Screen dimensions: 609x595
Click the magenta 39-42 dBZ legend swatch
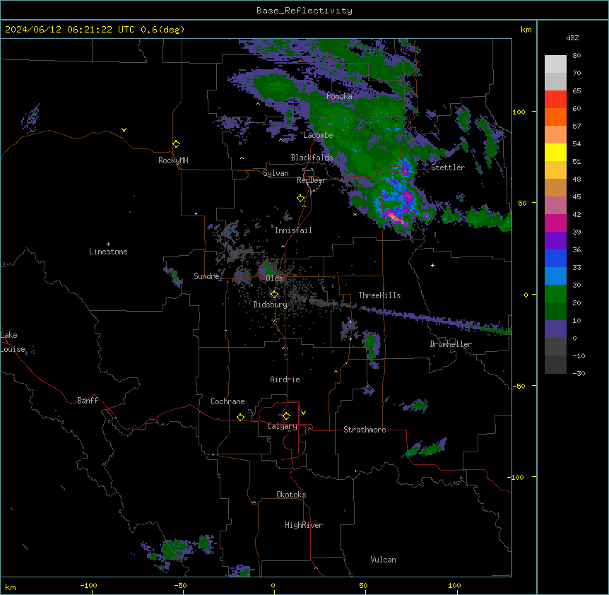555,223
